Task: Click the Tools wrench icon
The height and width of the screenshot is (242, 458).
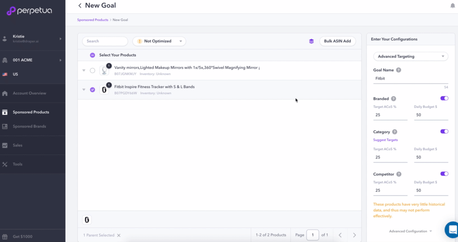Action: (x=5, y=164)
